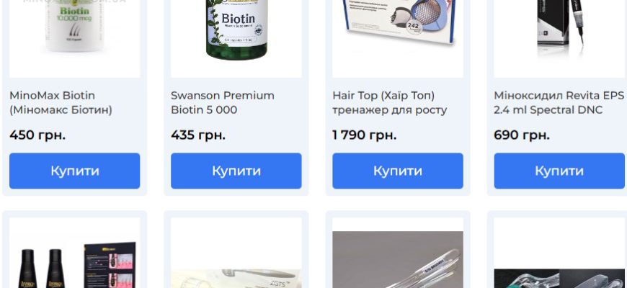Buy the MinoMax Biotin product
The image size is (627, 288).
75,171
